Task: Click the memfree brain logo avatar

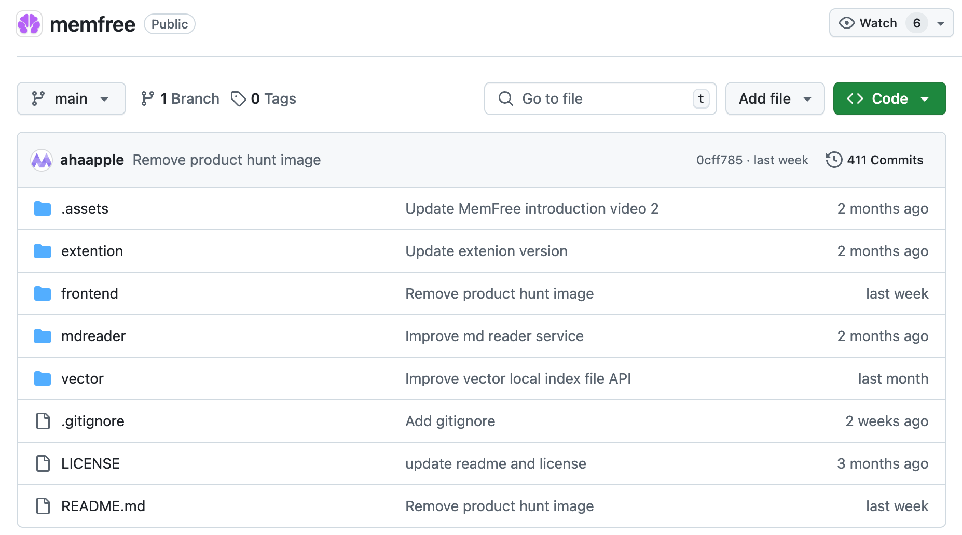Action: click(29, 24)
